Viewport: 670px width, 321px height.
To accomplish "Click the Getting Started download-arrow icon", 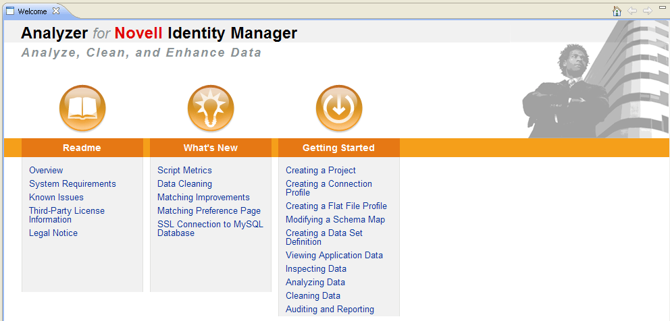I will pos(339,109).
